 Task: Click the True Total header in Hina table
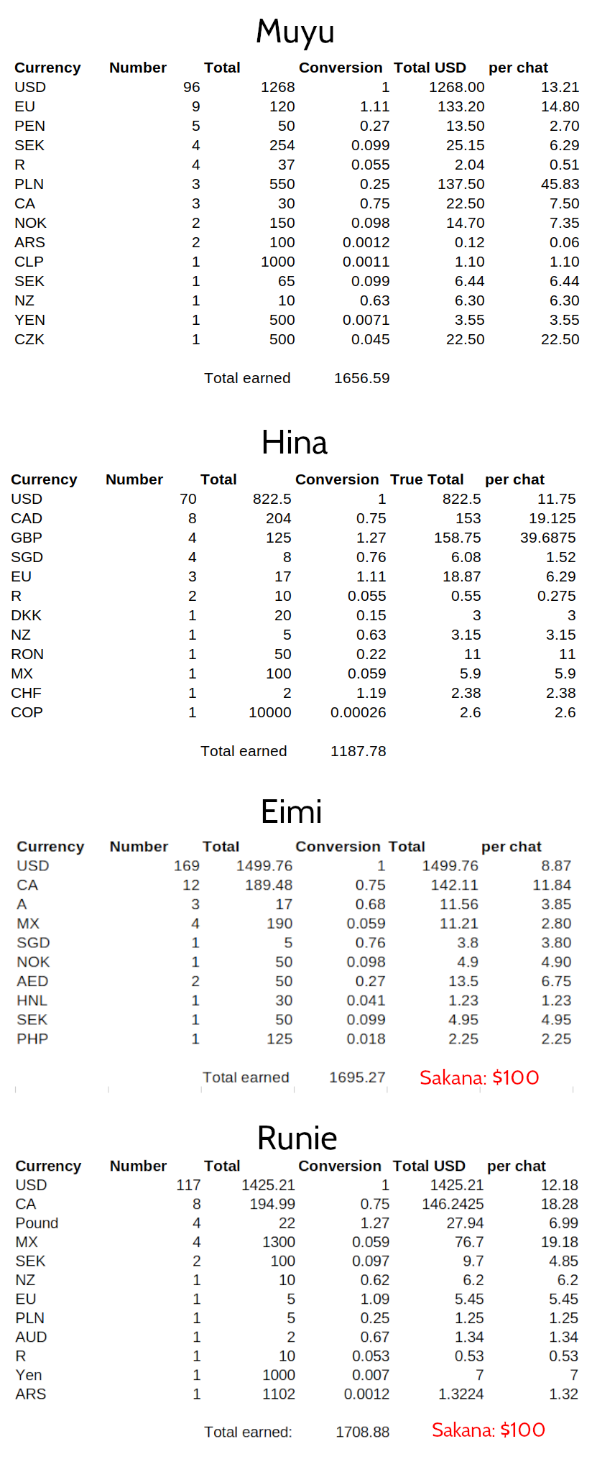click(427, 479)
